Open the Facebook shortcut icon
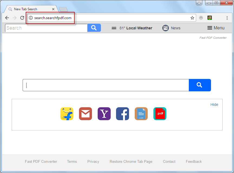The width and height of the screenshot is (234, 173). (x=123, y=114)
